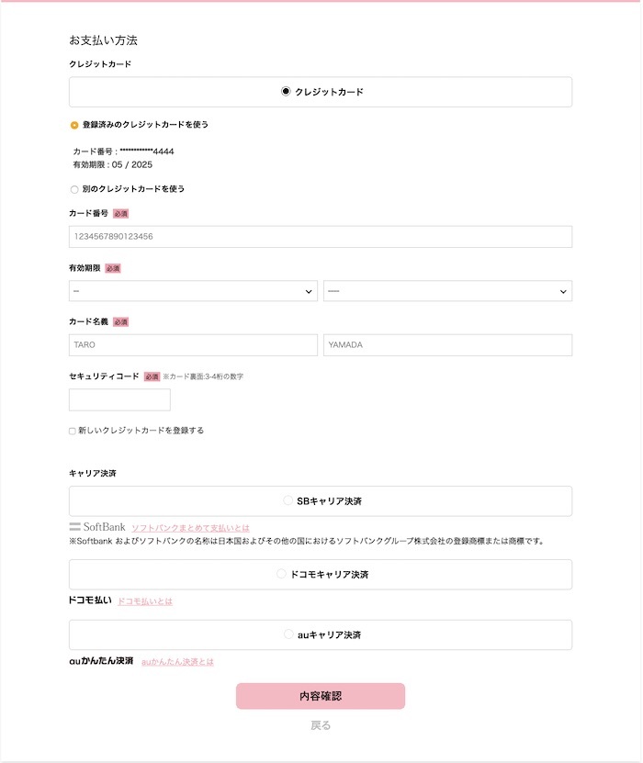Select auキャリア決済 radio button
This screenshot has width=643, height=763.
click(288, 634)
